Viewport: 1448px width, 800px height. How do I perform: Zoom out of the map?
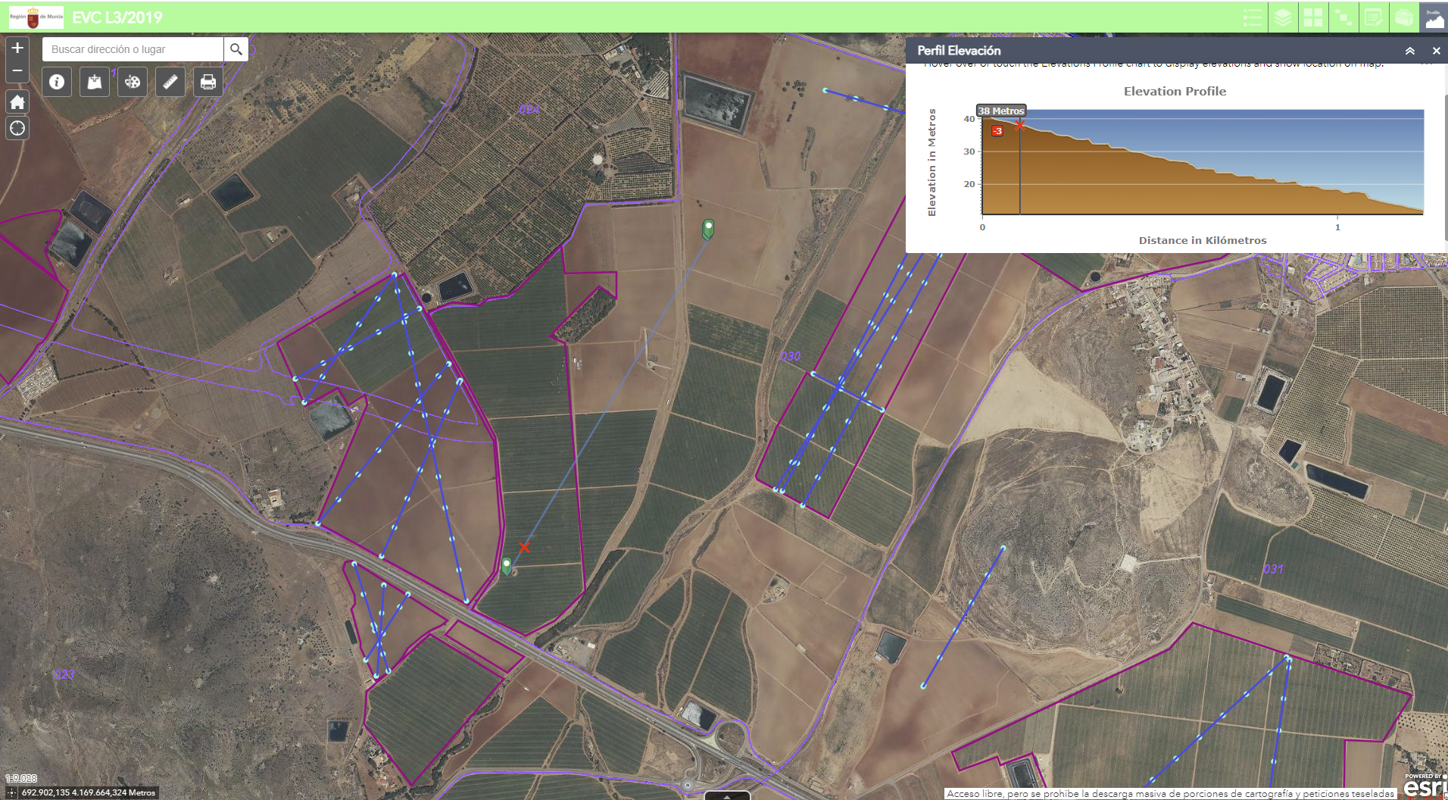pyautogui.click(x=17, y=71)
